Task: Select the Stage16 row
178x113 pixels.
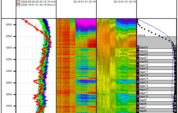Action: (157, 75)
